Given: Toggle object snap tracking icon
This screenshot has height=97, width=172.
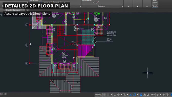Looking at the screenshot, I should point(131,94).
